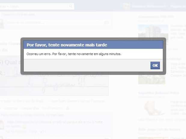The height and width of the screenshot is (139, 186).
Task: Click the user avatar beside the status box
Action: click(x=2, y=24)
